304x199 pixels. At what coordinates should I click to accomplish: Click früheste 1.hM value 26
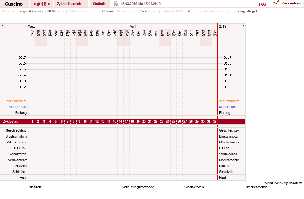pos(189,11)
